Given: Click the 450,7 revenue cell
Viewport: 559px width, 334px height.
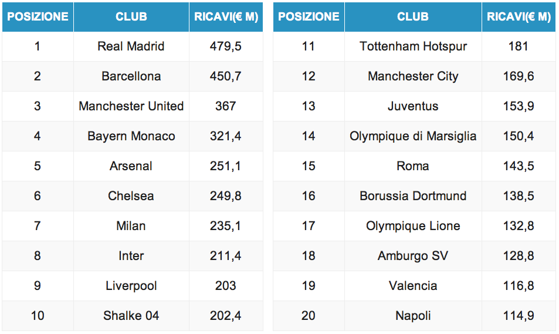Looking at the screenshot, I should point(225,76).
